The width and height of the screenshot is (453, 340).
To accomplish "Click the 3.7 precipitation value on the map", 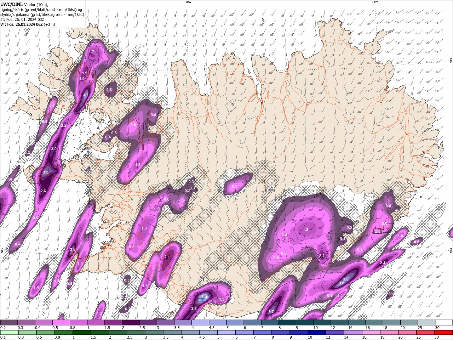I will [x=271, y=312].
